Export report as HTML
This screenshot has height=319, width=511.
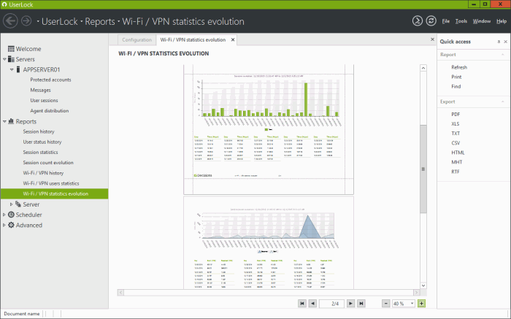tap(458, 153)
